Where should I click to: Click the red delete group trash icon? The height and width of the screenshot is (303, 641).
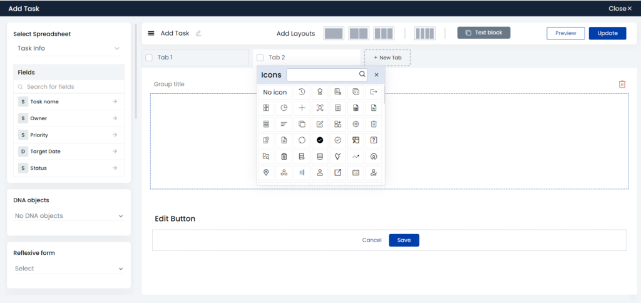click(x=622, y=85)
